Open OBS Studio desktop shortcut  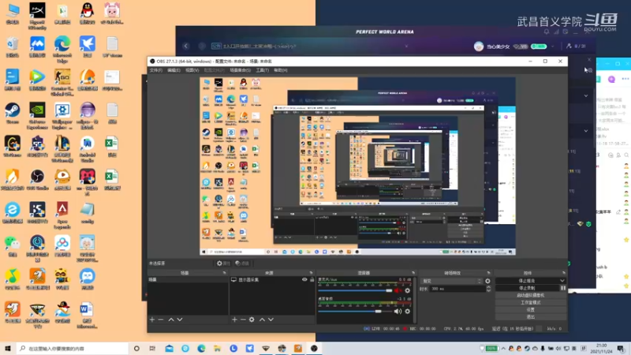(37, 180)
